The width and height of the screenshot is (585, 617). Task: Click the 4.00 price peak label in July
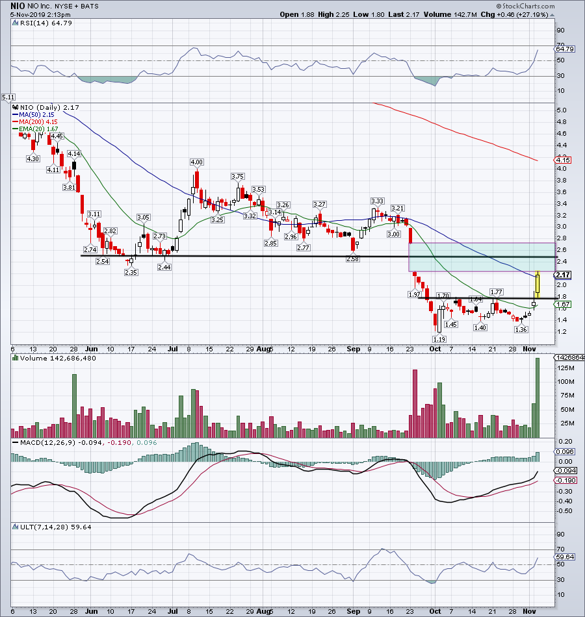196,162
